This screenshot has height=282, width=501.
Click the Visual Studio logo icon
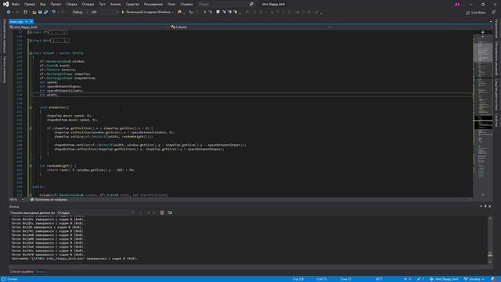(5, 4)
